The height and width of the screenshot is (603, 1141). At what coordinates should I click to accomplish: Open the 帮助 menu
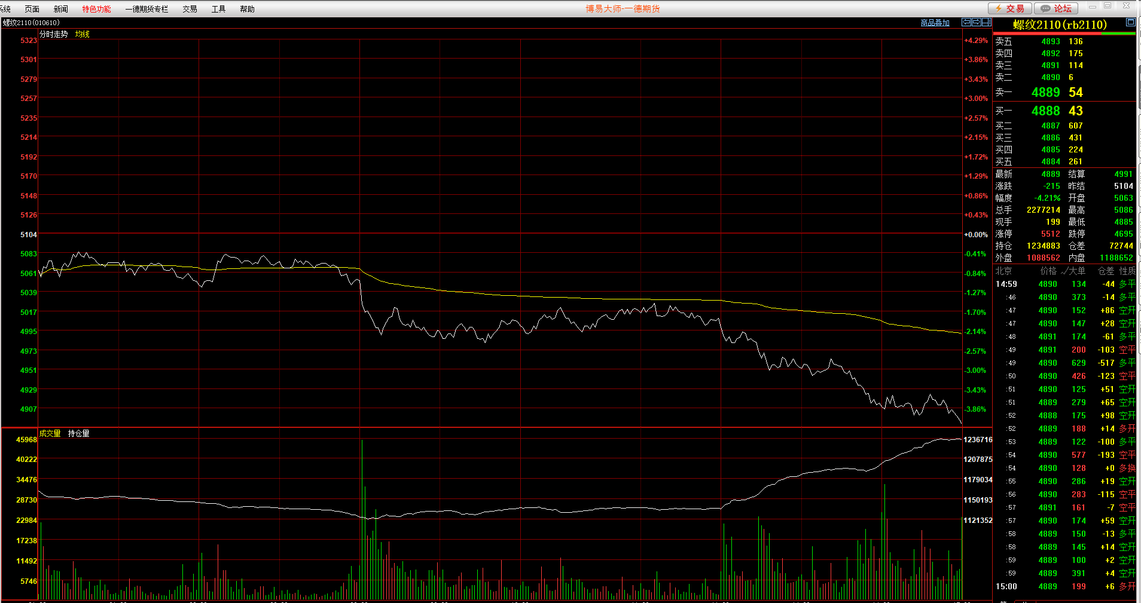[247, 9]
